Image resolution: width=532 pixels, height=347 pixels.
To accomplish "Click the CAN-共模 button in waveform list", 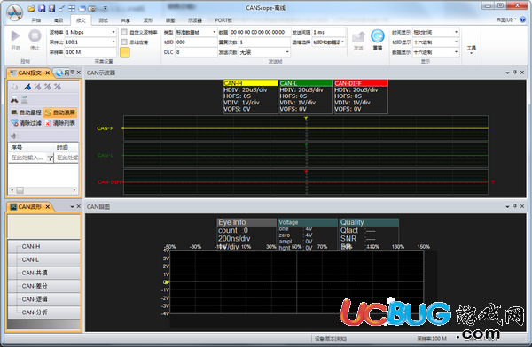I will click(x=43, y=273).
